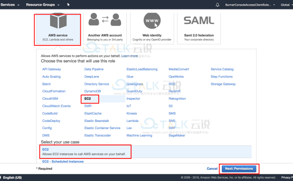
Task: Select ElastiCache service
Action: 93,113
